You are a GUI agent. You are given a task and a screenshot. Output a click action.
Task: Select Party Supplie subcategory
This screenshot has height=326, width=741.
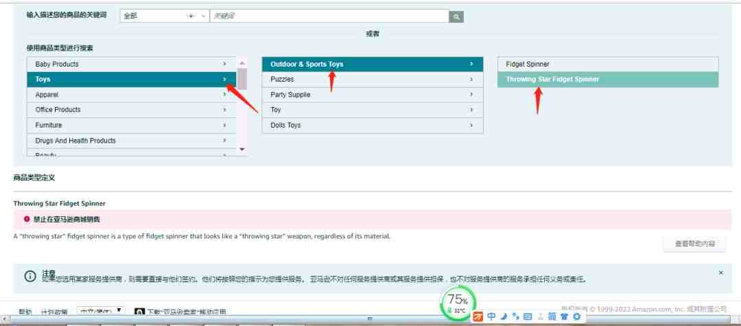point(373,95)
